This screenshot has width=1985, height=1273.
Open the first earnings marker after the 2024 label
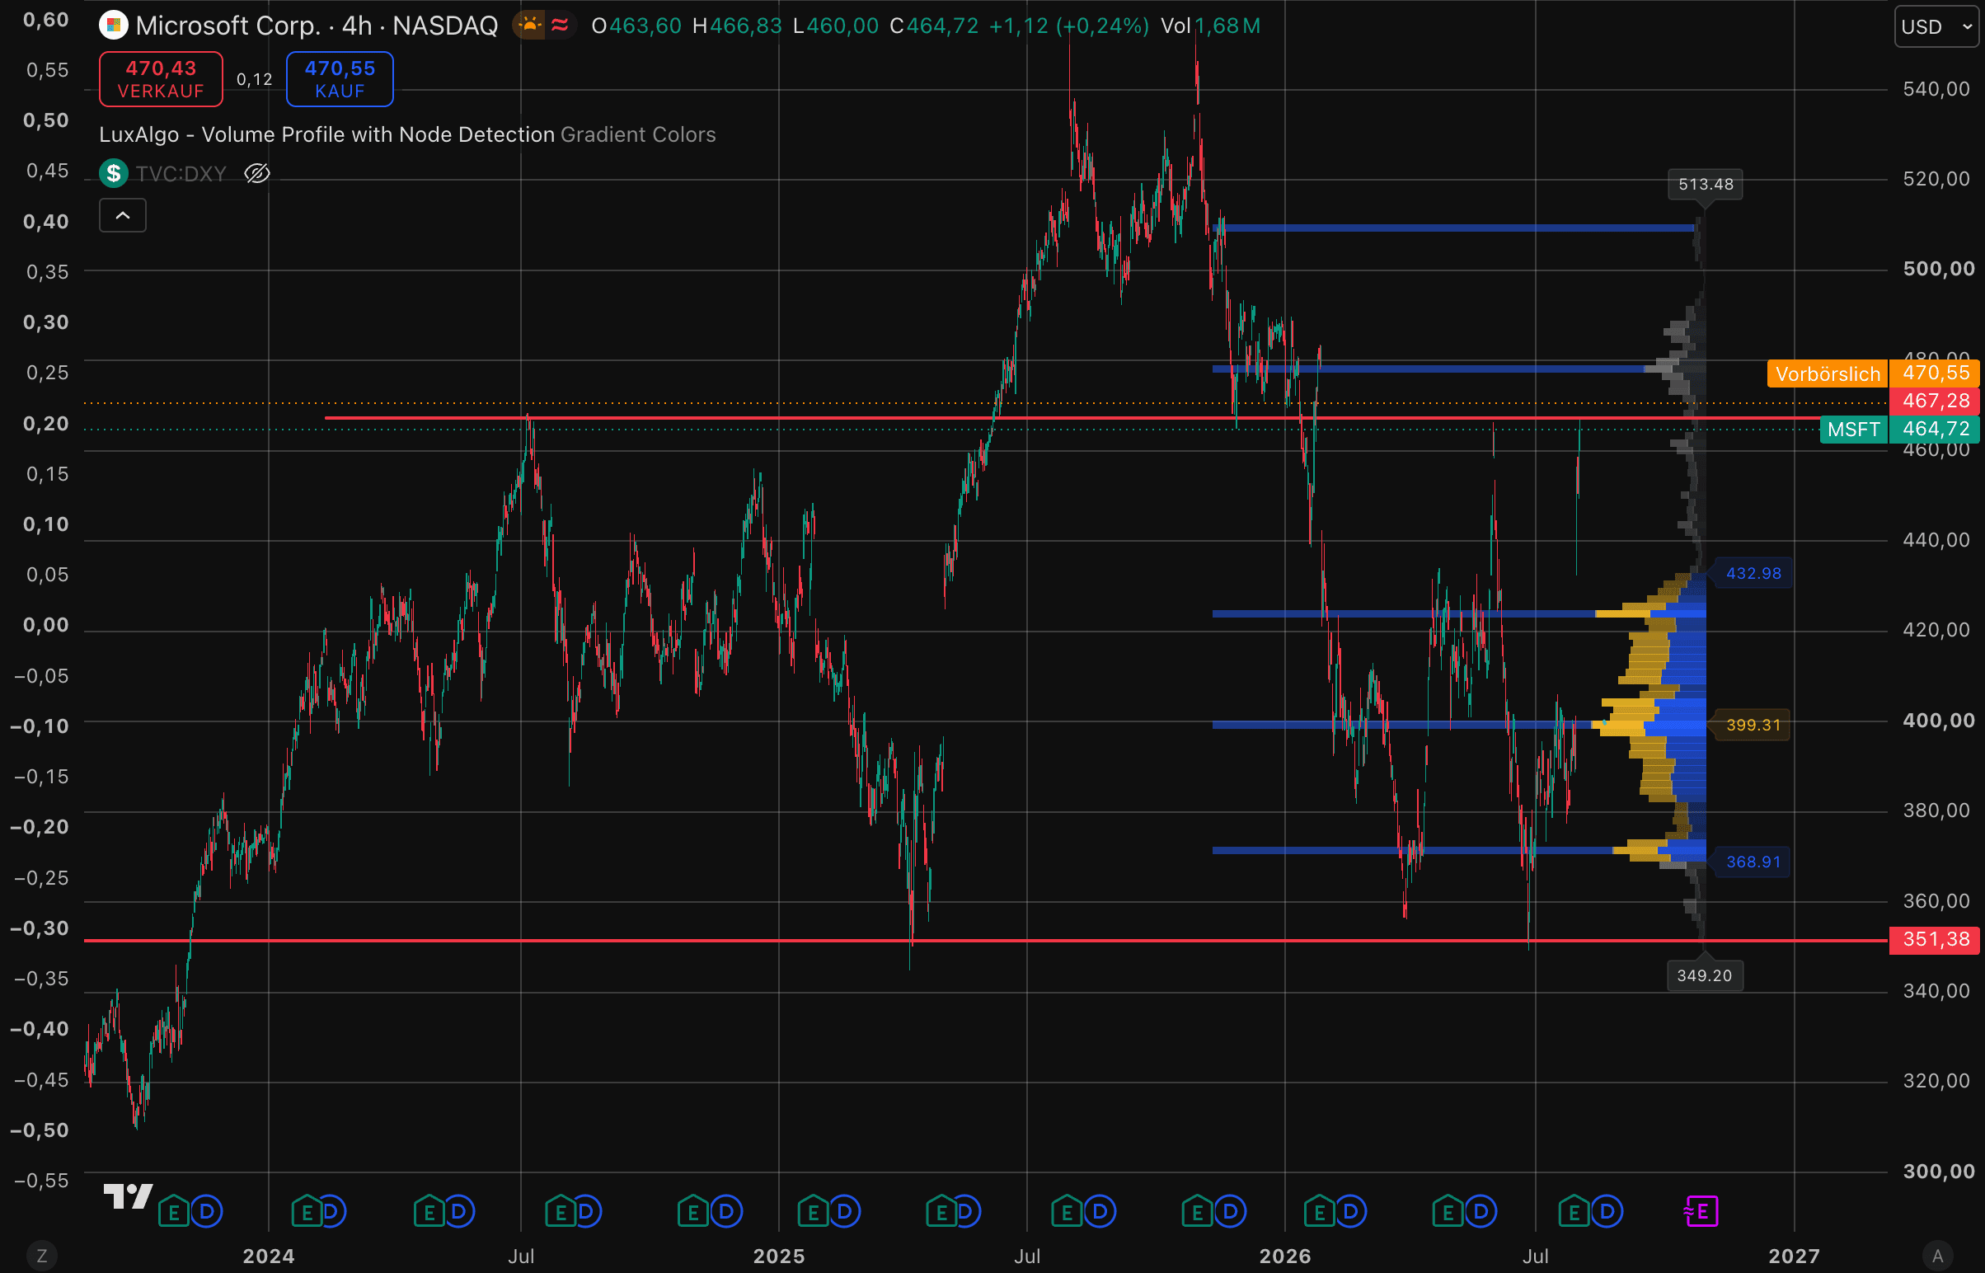[x=307, y=1212]
